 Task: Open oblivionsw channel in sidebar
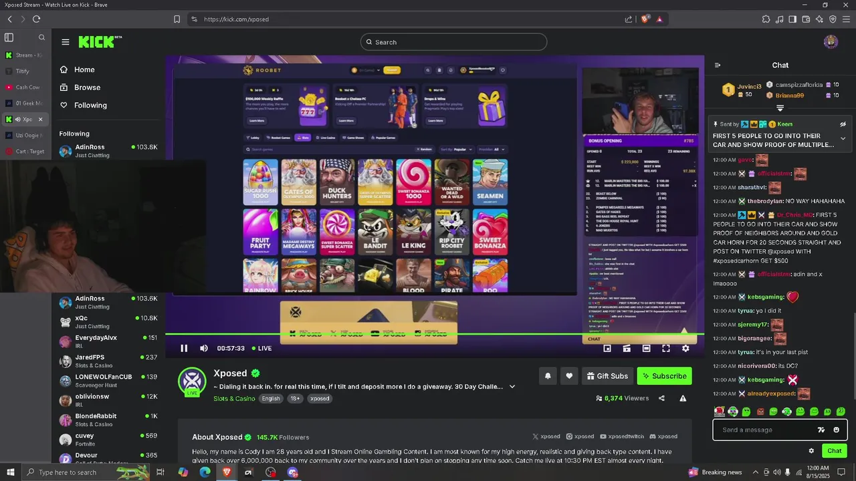click(x=108, y=400)
